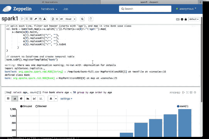Select the Grouped bar mode

coord(26,106)
